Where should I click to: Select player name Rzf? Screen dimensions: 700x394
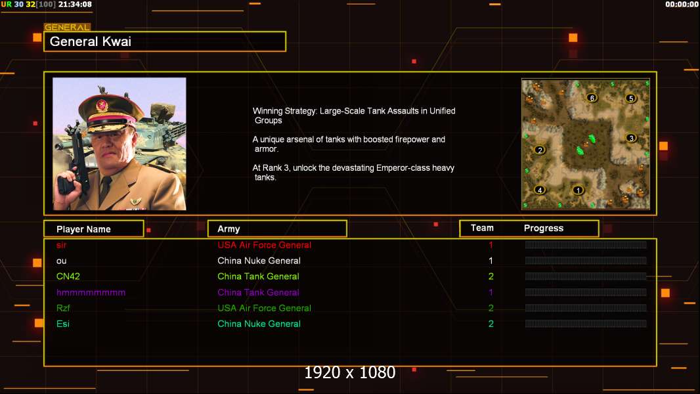[63, 308]
